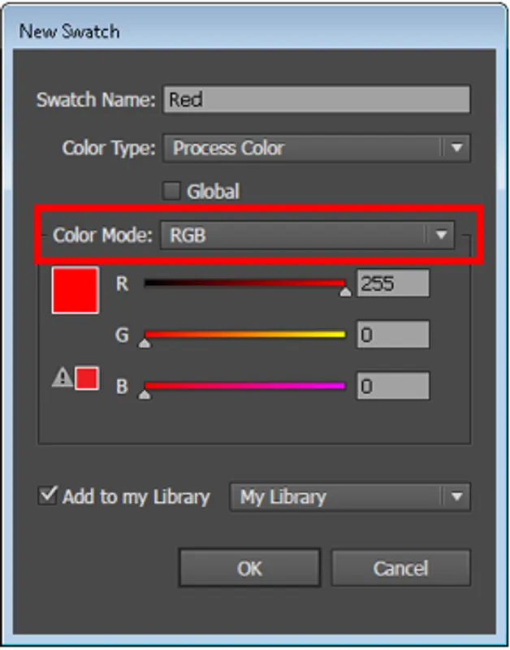Image resolution: width=510 pixels, height=650 pixels.
Task: Uncheck Add to my Library checkbox
Action: [48, 496]
